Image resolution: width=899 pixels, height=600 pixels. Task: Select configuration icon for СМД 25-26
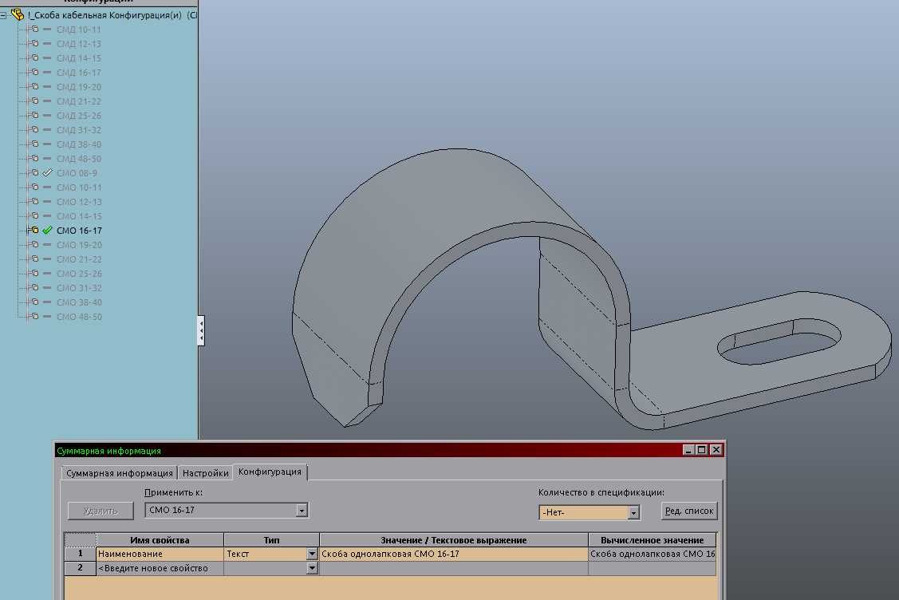point(34,116)
